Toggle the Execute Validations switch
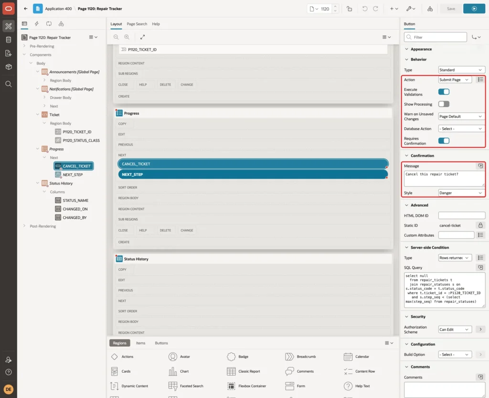 click(x=444, y=92)
